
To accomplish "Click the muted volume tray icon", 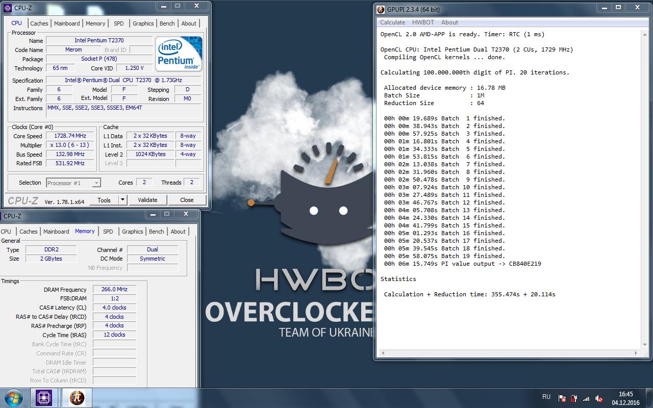I will click(599, 398).
